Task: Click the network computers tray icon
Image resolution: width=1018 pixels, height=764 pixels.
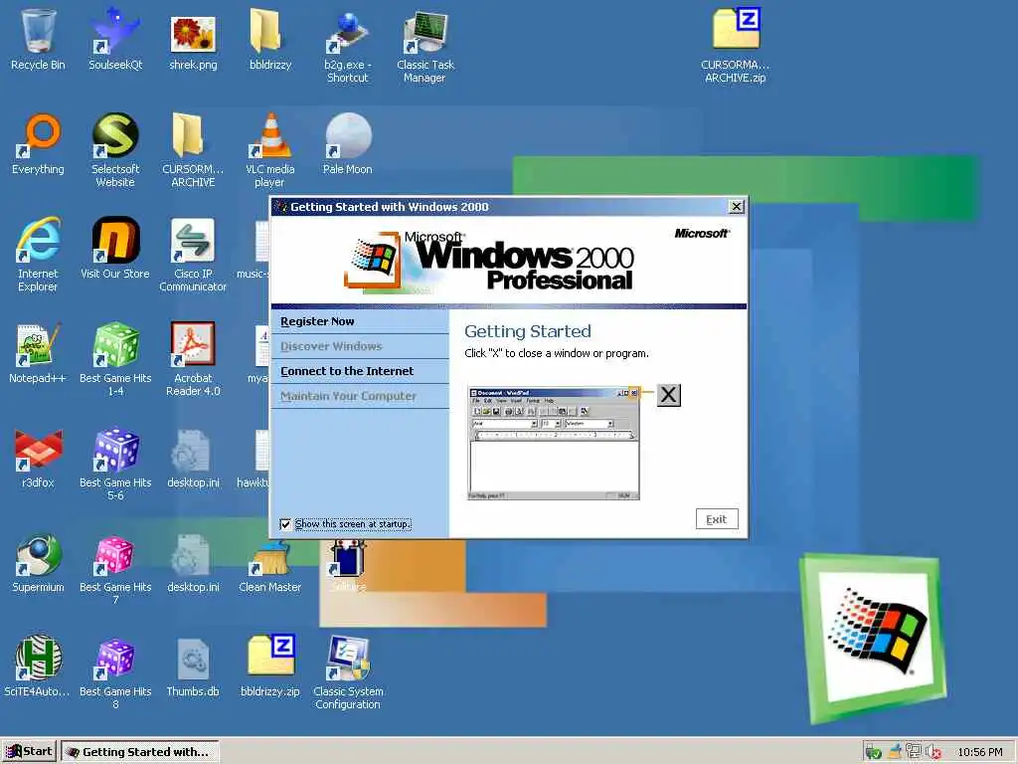Action: 915,752
